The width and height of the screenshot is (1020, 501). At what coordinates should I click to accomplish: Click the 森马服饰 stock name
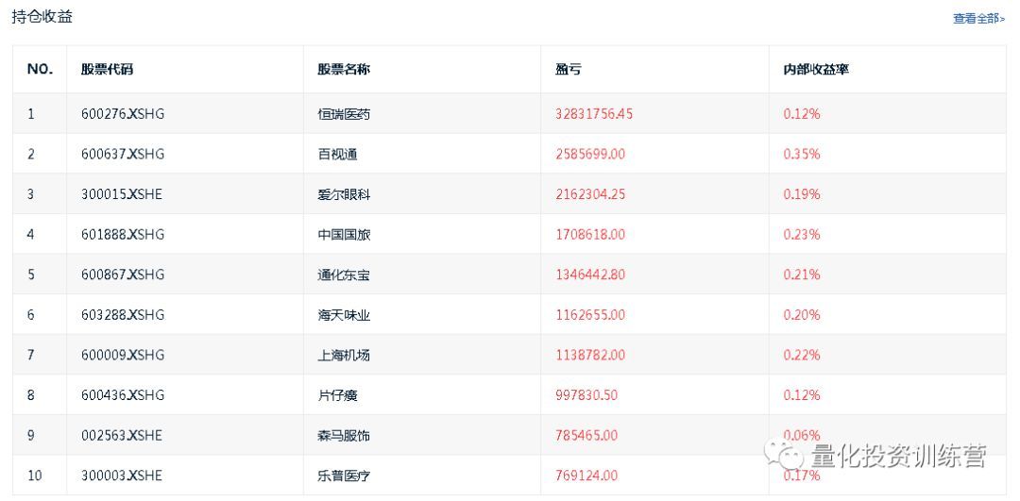344,435
